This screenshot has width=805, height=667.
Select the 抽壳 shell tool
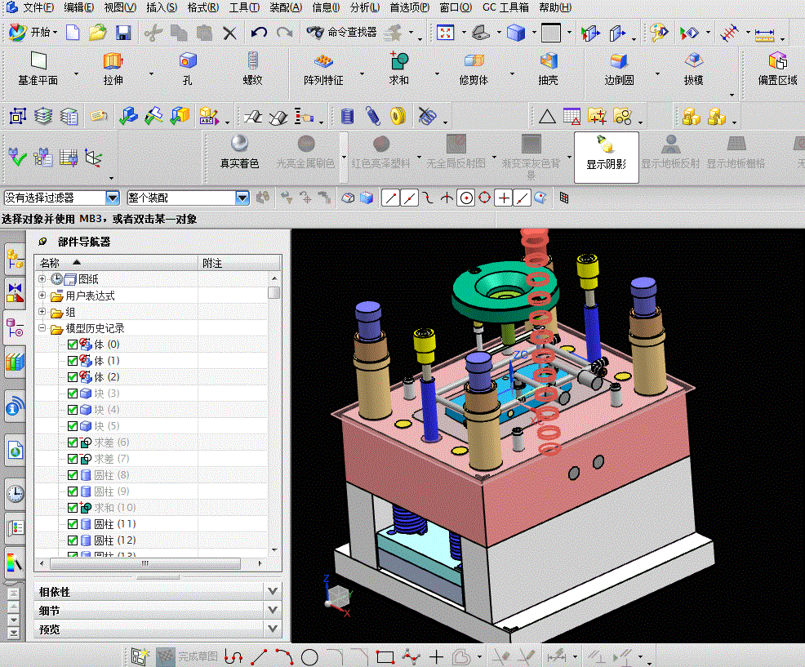click(x=549, y=69)
